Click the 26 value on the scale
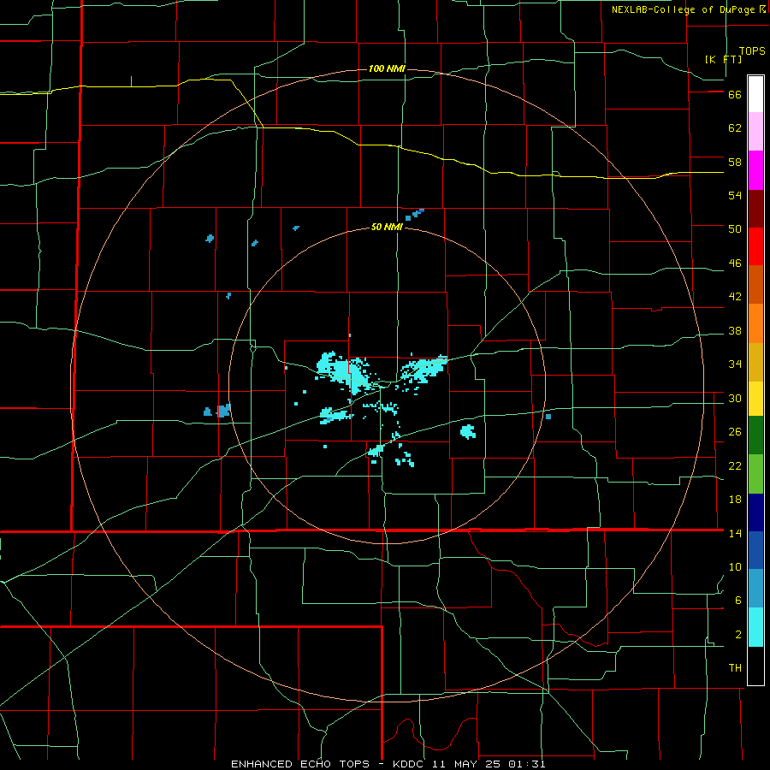This screenshot has width=770, height=770. pyautogui.click(x=735, y=432)
